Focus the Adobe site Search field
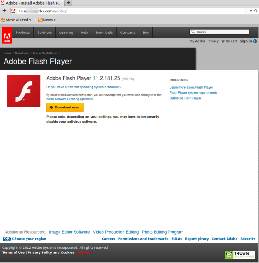 coord(219,32)
